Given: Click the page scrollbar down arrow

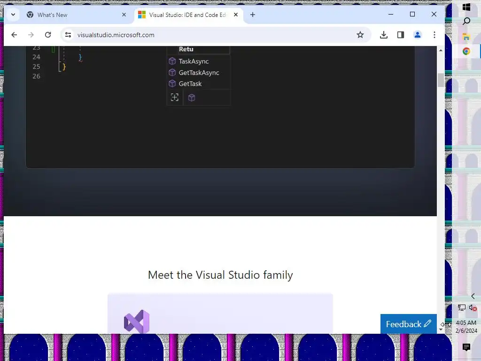Looking at the screenshot, I should click(x=441, y=330).
